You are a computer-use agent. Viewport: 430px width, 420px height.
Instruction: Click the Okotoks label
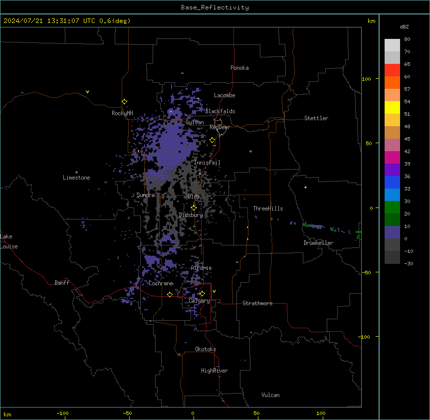pyautogui.click(x=206, y=349)
